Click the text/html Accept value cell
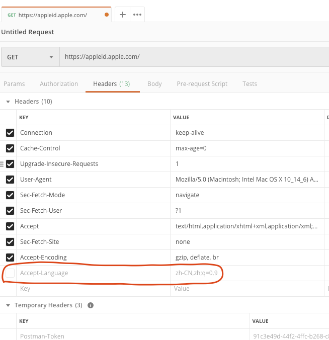The width and height of the screenshot is (329, 340). point(247,226)
